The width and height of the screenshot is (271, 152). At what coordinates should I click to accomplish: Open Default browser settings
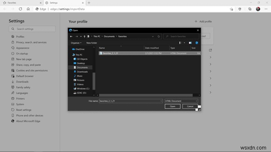(25, 76)
